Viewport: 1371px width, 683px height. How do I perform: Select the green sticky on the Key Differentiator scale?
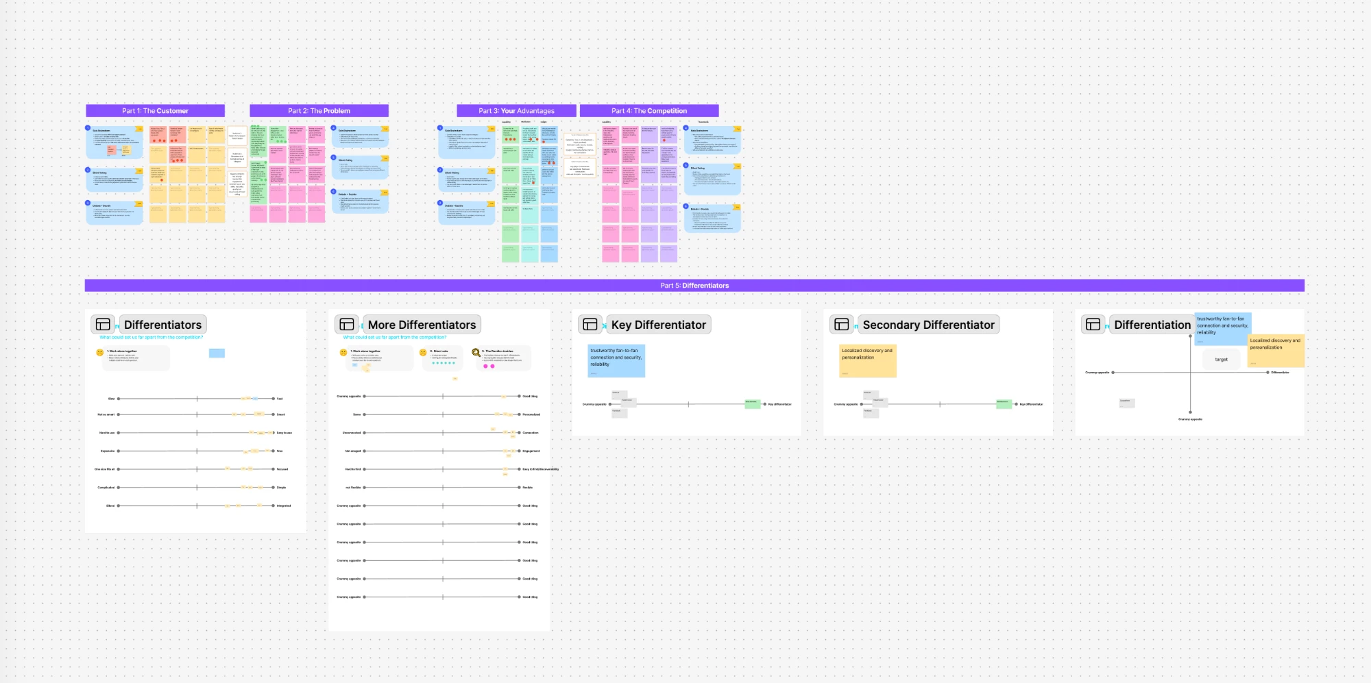[x=753, y=404]
